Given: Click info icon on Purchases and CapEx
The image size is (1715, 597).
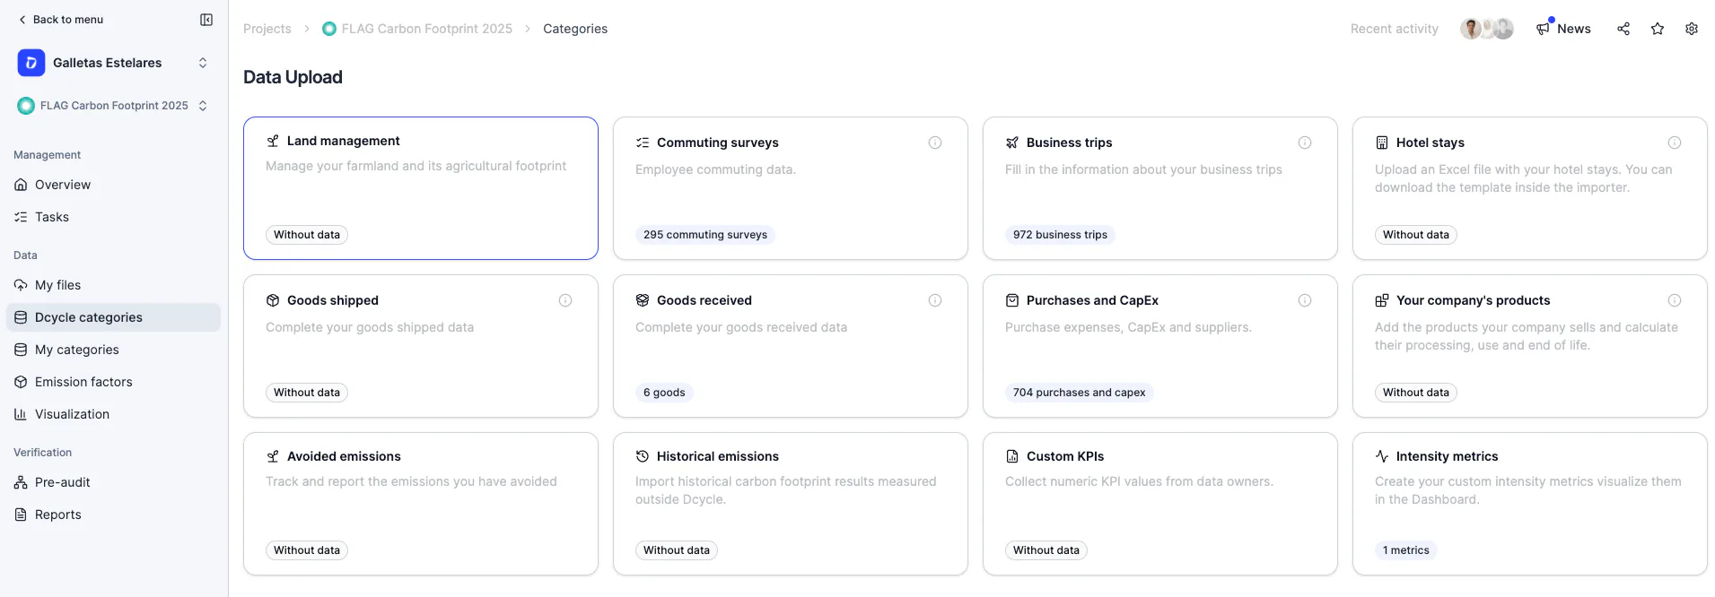Looking at the screenshot, I should coord(1305,300).
